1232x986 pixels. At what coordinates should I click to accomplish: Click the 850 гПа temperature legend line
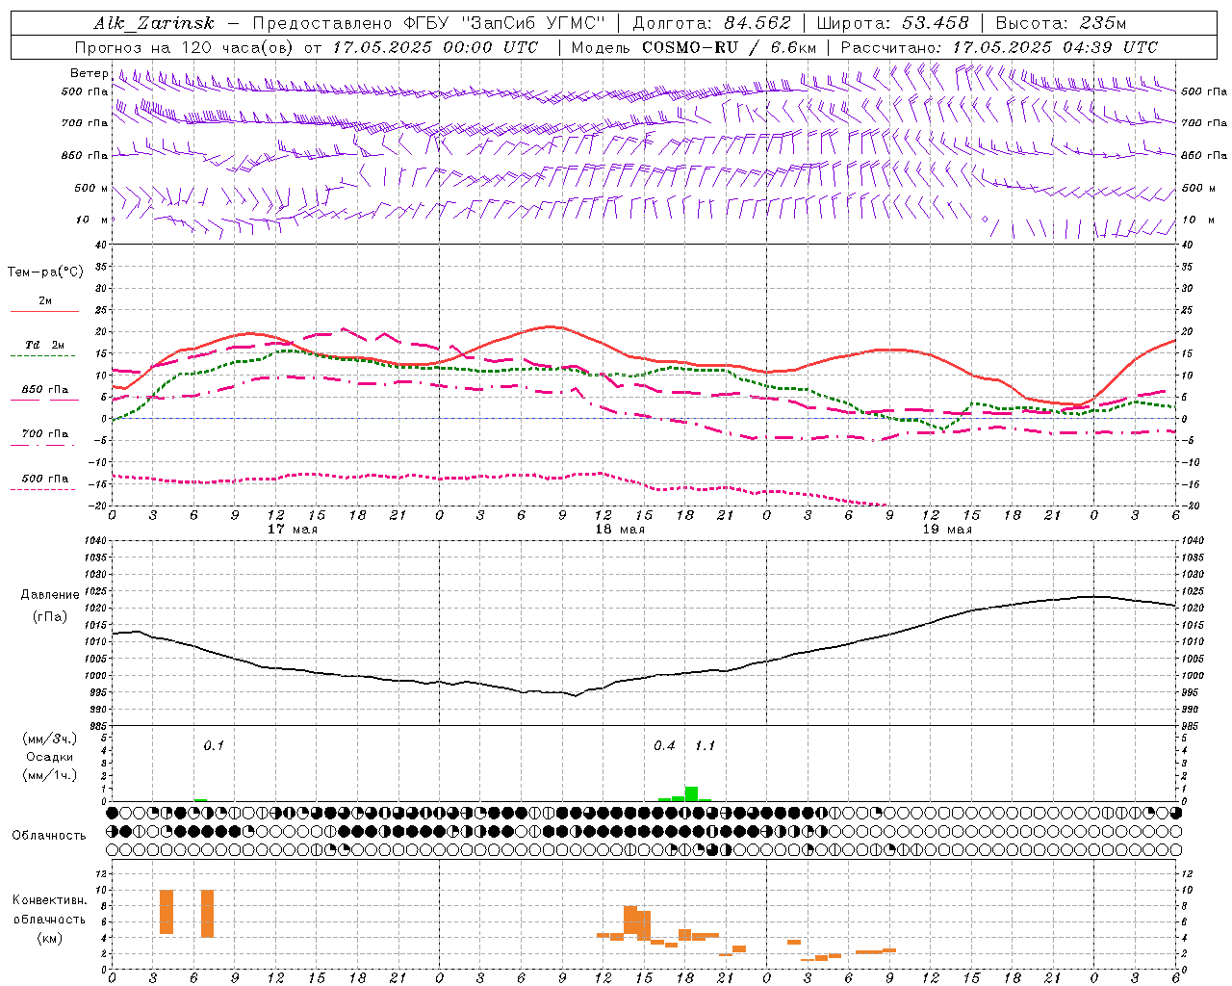[44, 400]
